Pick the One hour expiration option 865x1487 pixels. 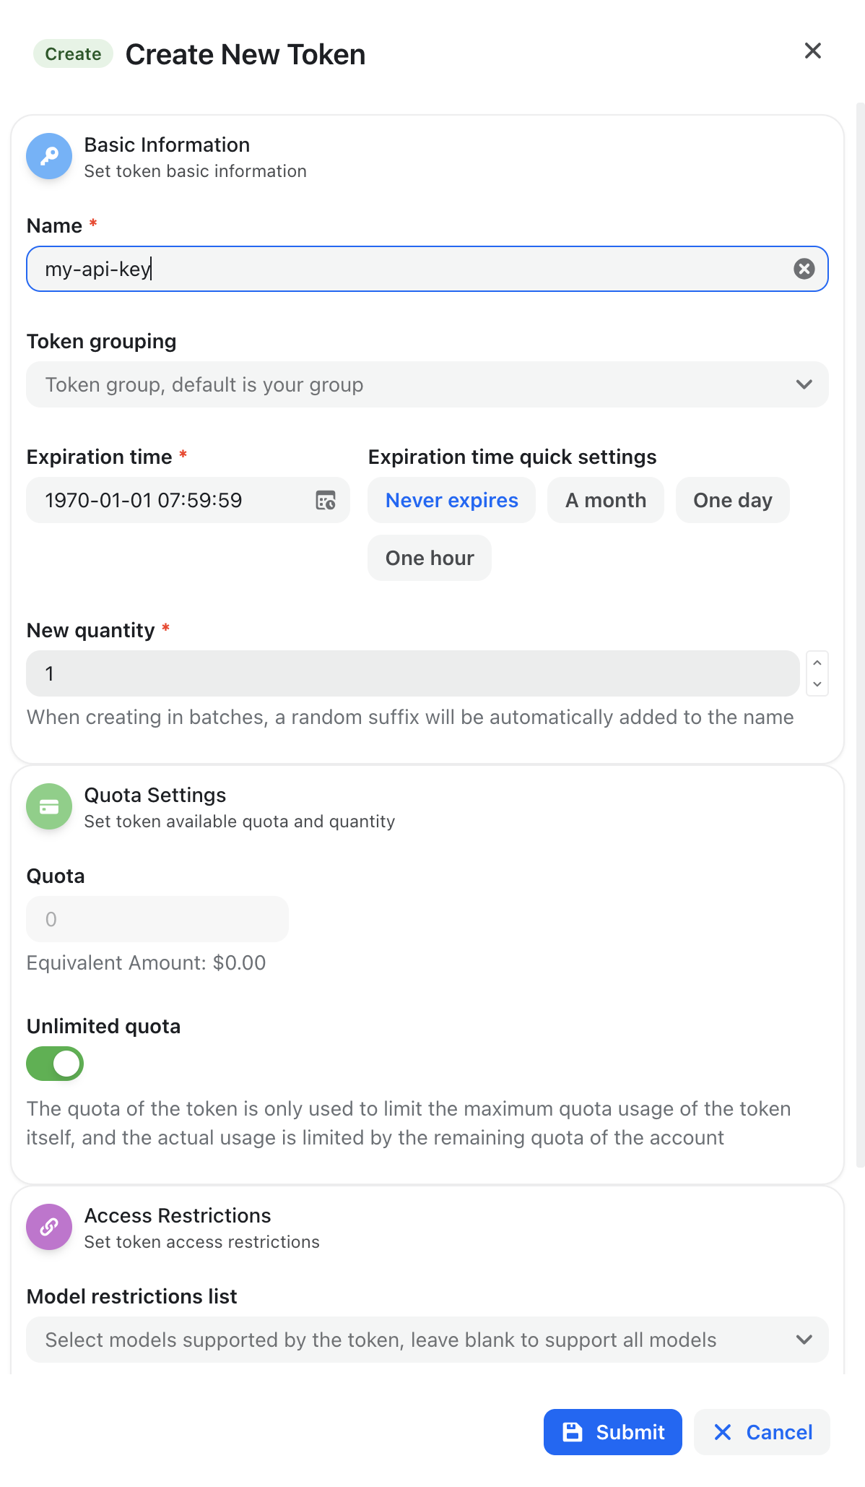pyautogui.click(x=430, y=558)
